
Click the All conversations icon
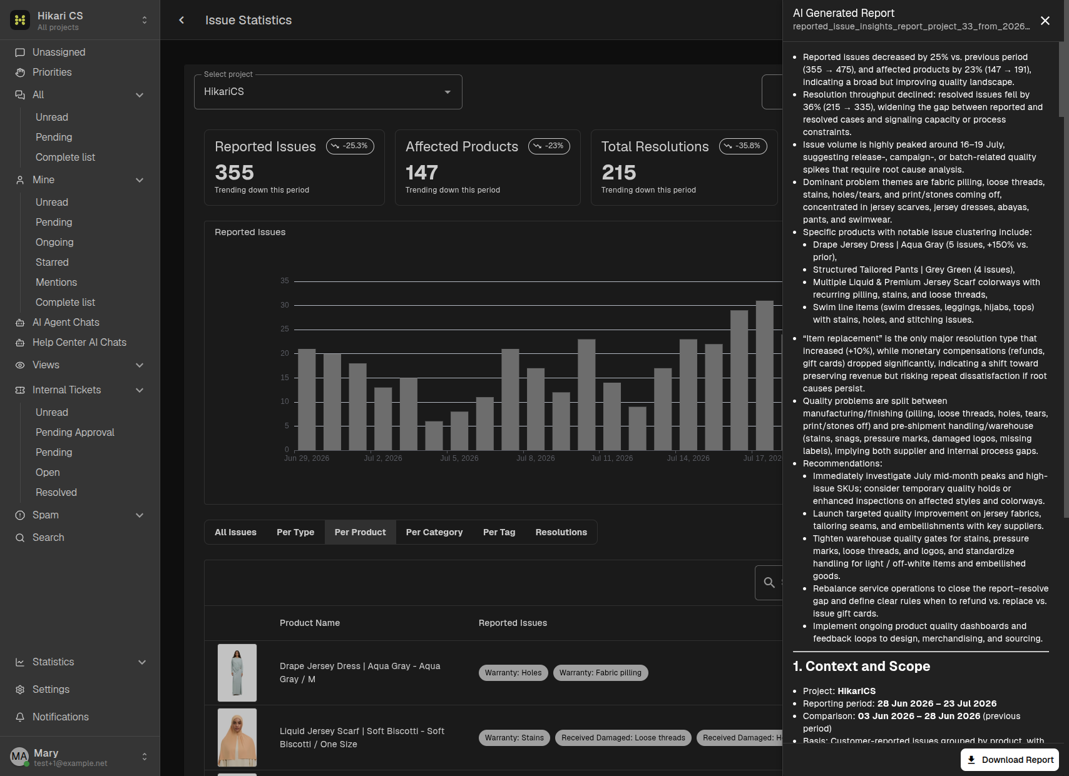(20, 95)
